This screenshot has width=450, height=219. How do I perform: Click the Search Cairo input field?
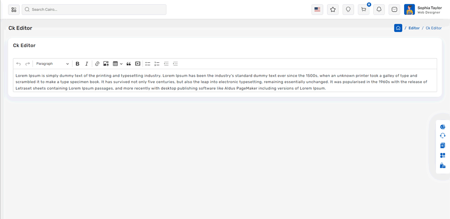pos(94,9)
